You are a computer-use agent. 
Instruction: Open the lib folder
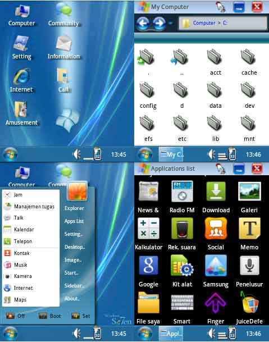click(215, 129)
